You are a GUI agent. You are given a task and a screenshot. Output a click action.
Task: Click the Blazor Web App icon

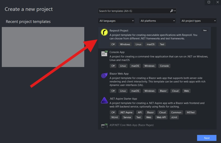[104, 75]
